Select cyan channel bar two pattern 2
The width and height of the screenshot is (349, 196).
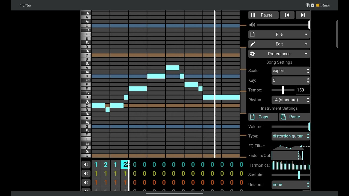[x=106, y=164]
